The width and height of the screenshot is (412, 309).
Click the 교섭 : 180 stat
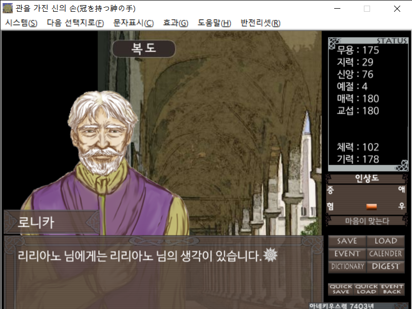point(358,111)
